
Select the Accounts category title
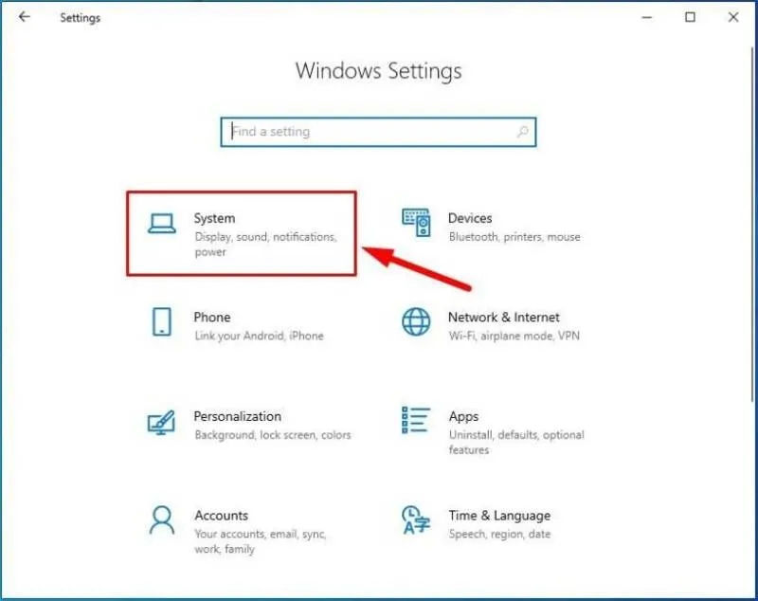coord(222,516)
